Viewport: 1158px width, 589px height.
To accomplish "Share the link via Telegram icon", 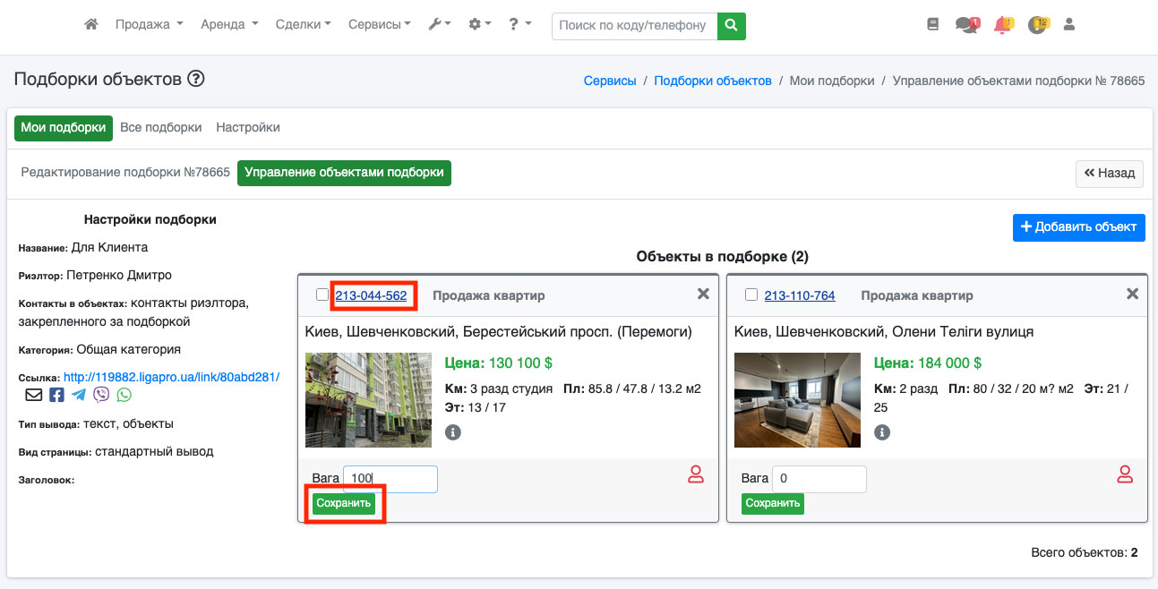I will pyautogui.click(x=79, y=395).
